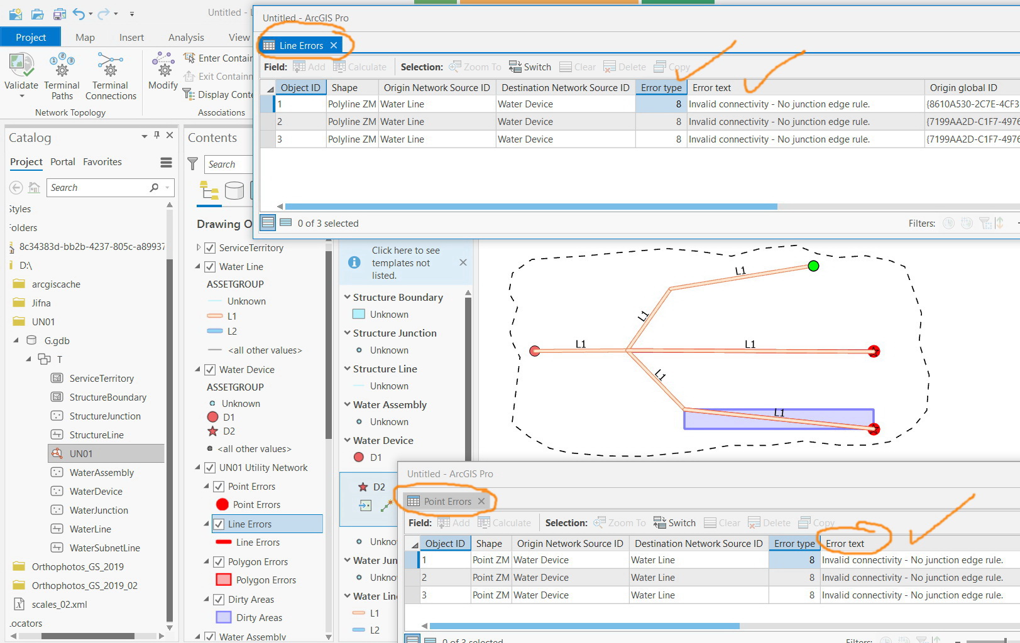Uncheck the Dirty Areas layer checkbox
1020x643 pixels.
point(219,600)
